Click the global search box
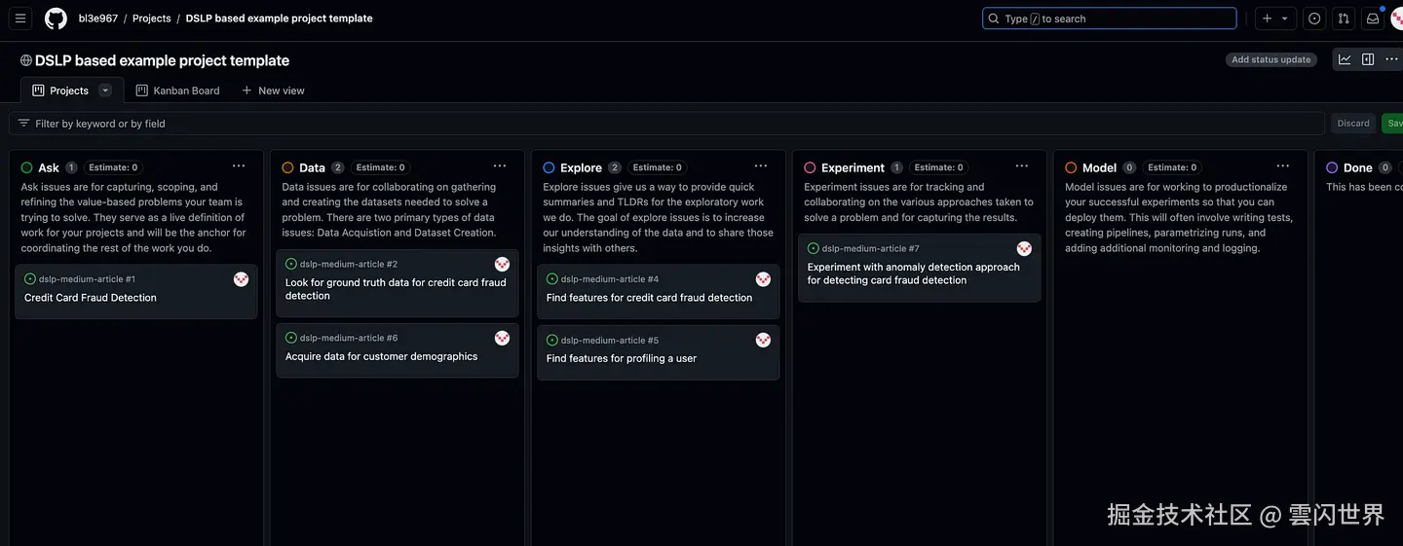The image size is (1403, 546). point(1110,18)
